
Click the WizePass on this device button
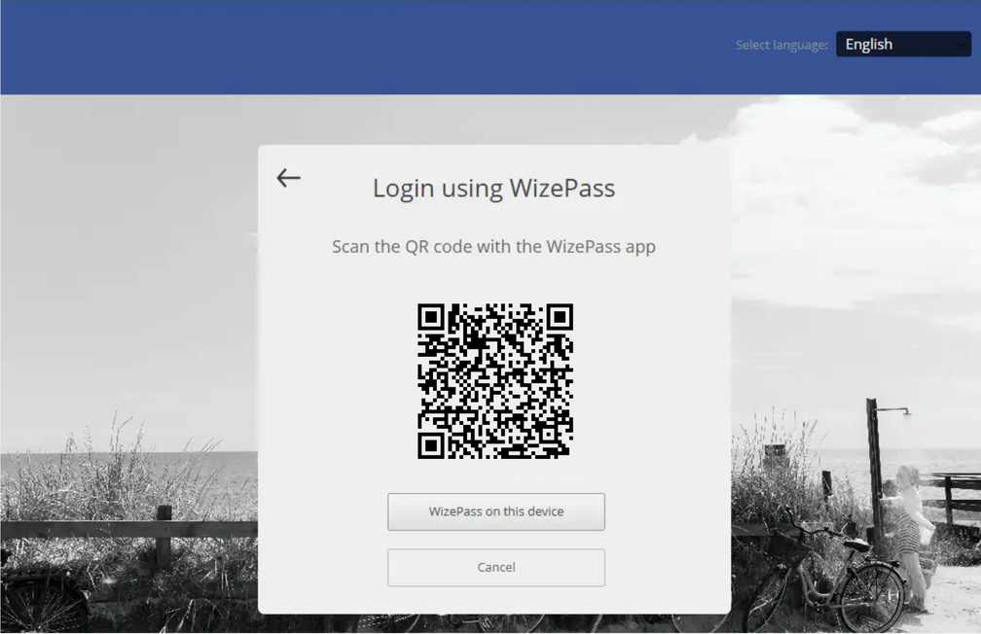pyautogui.click(x=495, y=511)
